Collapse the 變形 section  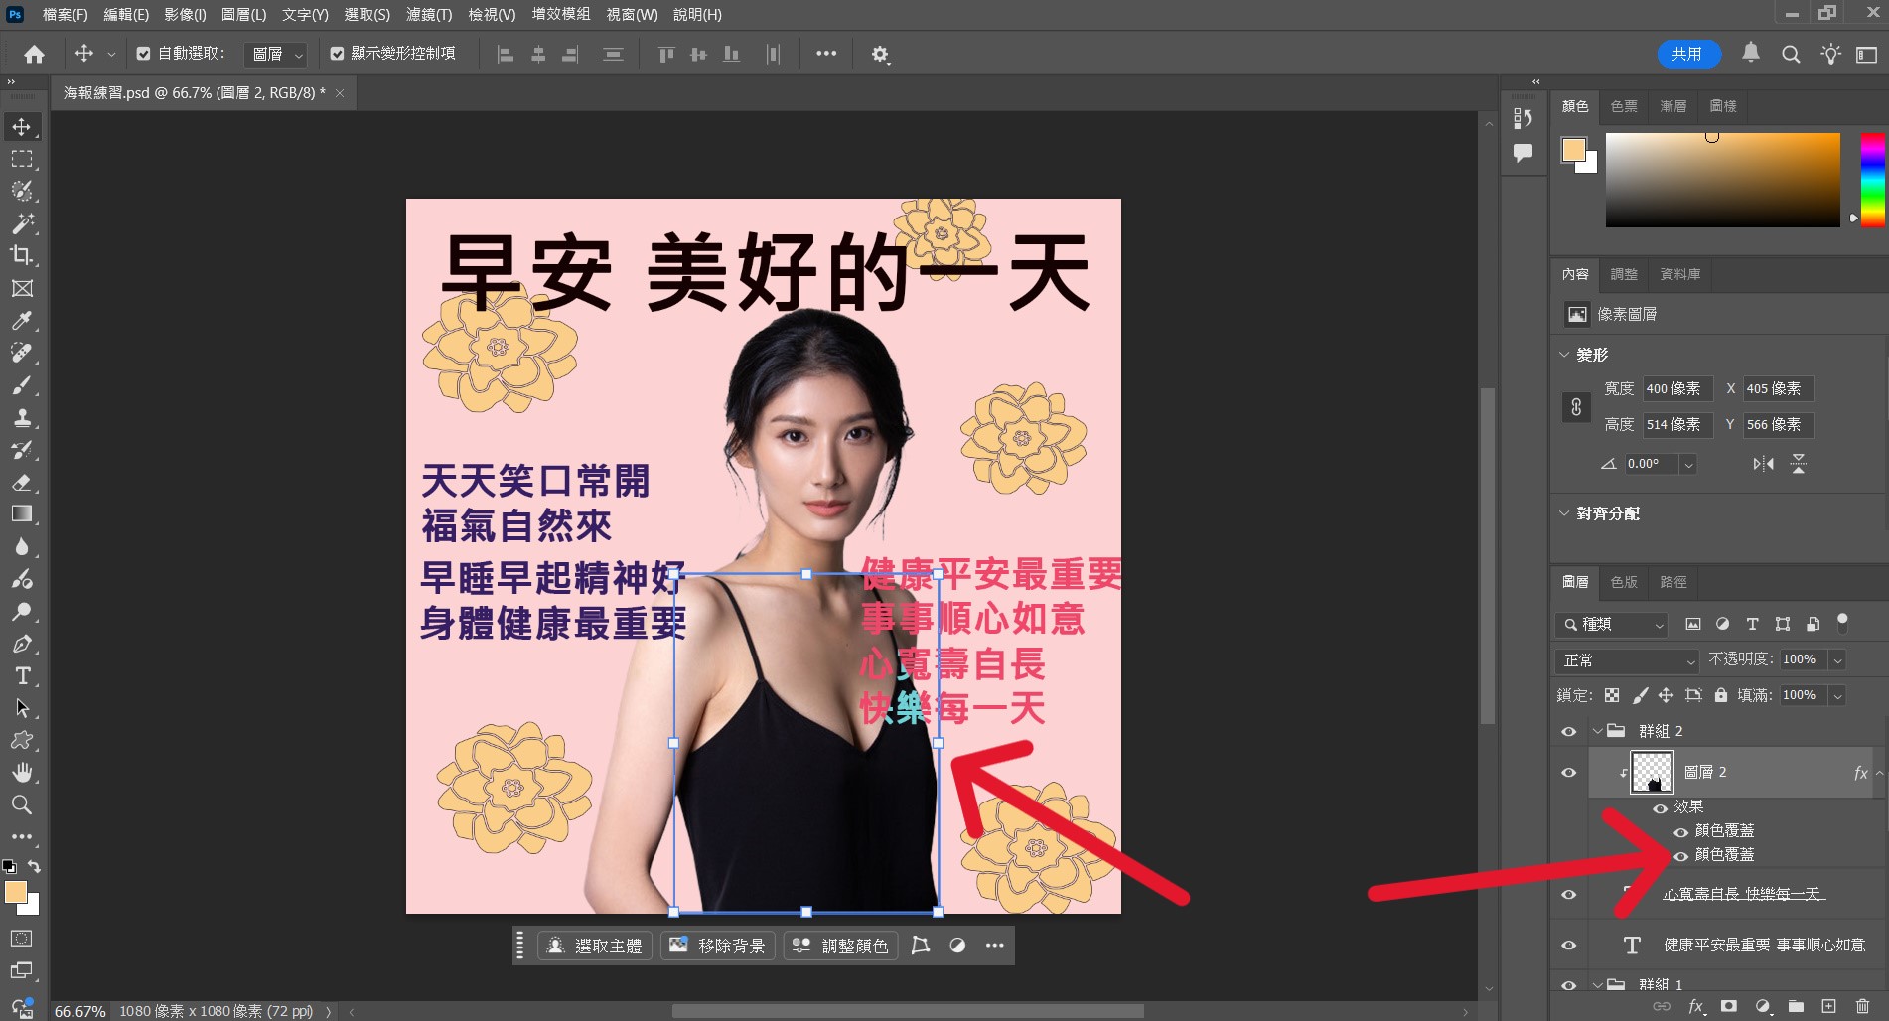1564,355
